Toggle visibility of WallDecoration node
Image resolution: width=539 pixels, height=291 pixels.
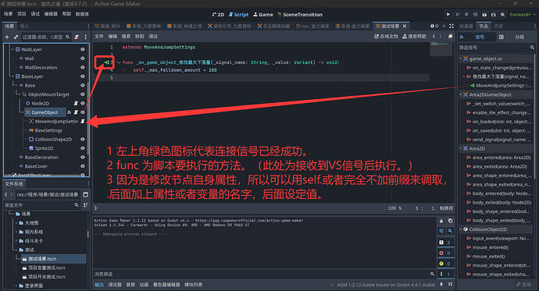[x=83, y=67]
